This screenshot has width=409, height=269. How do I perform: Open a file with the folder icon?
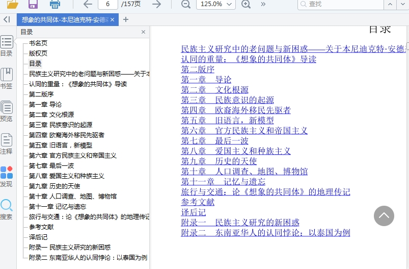pos(12,4)
